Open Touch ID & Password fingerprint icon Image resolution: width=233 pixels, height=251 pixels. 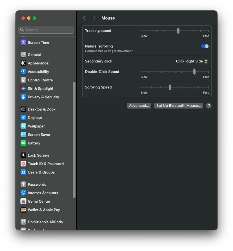click(x=23, y=164)
